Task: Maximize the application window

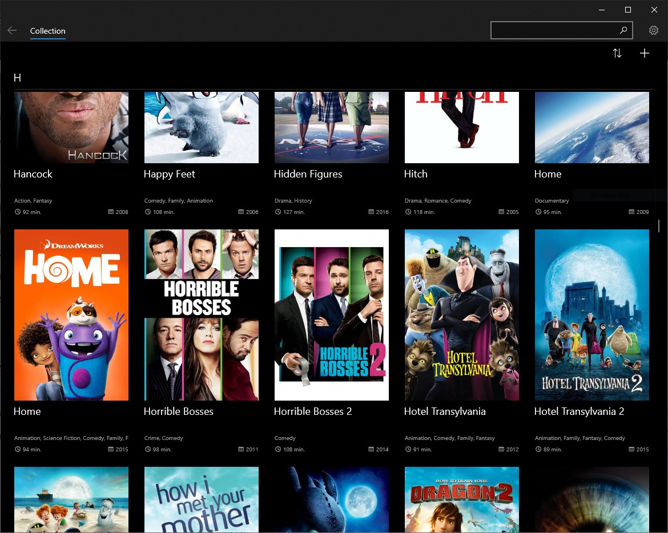Action: [628, 10]
